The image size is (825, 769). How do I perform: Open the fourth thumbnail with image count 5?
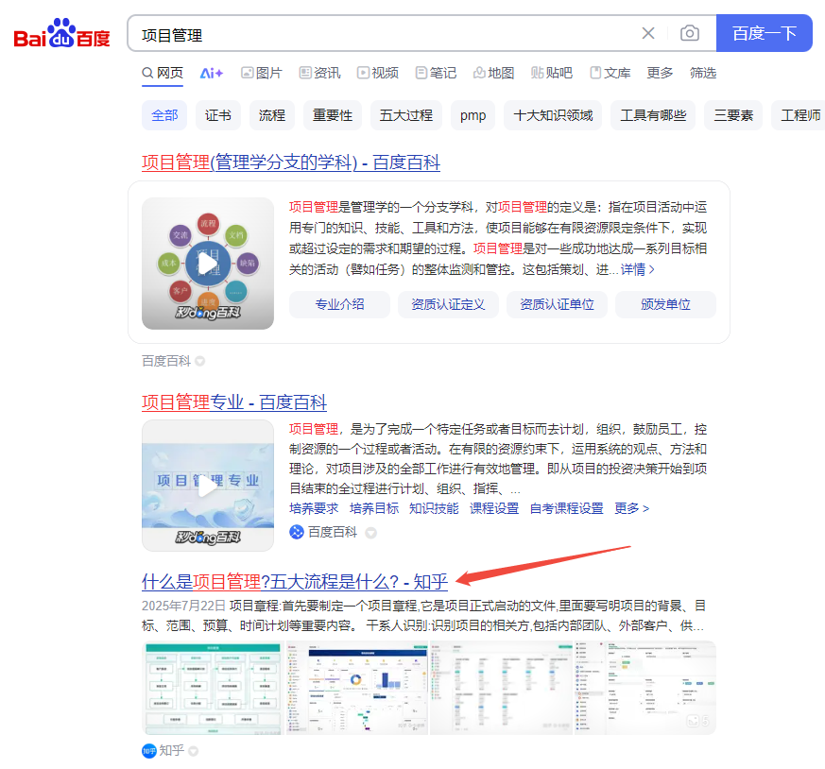click(x=645, y=688)
